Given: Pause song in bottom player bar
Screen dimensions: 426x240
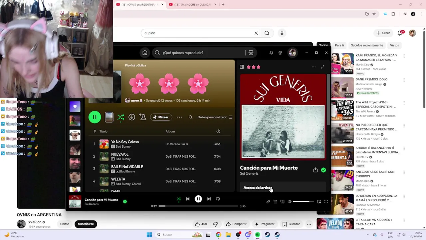Looking at the screenshot, I should [198, 199].
